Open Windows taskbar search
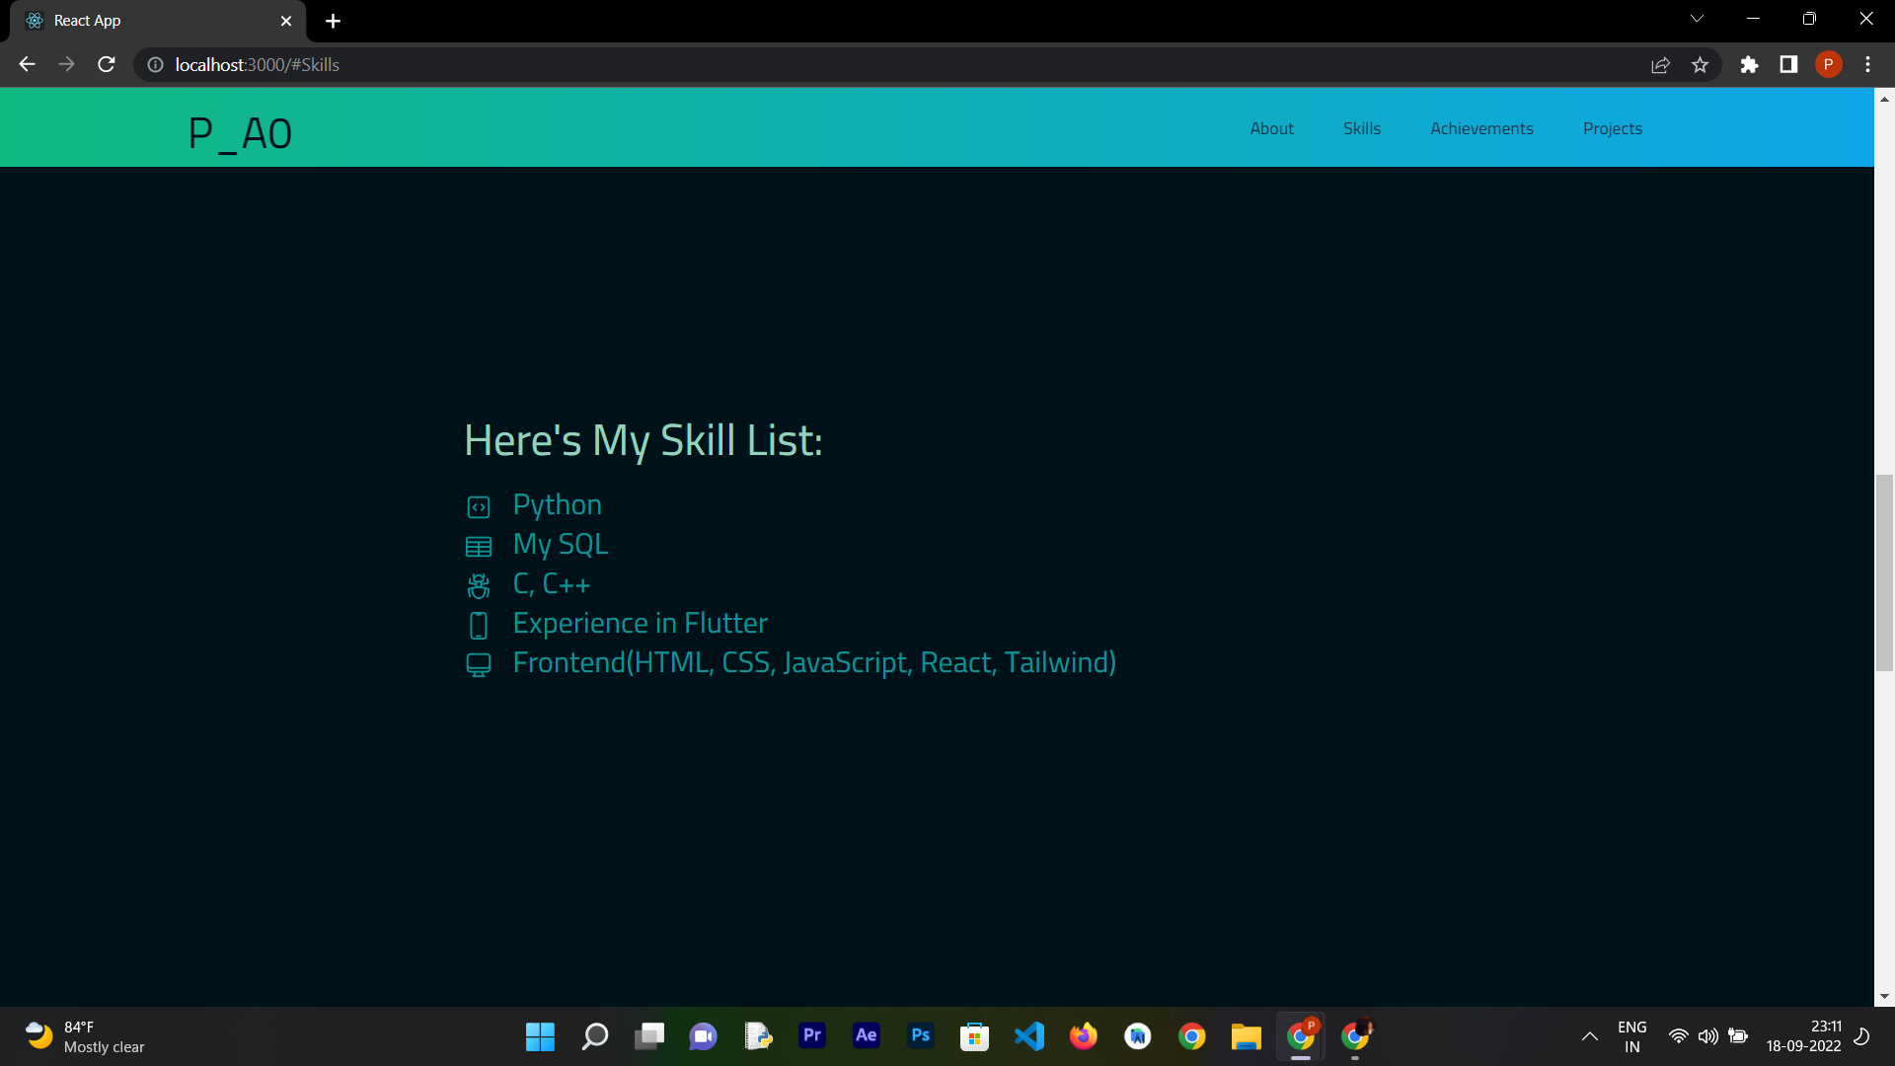This screenshot has height=1066, width=1895. (x=594, y=1036)
